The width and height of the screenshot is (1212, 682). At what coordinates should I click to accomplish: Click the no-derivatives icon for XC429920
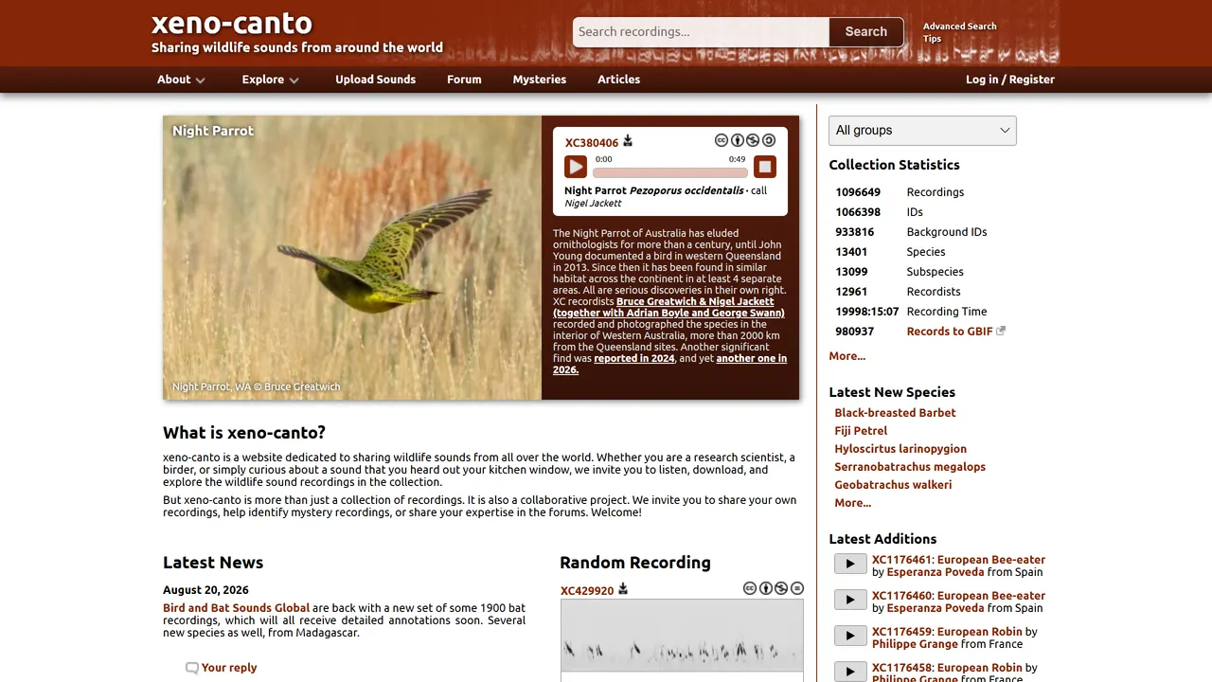coord(797,588)
